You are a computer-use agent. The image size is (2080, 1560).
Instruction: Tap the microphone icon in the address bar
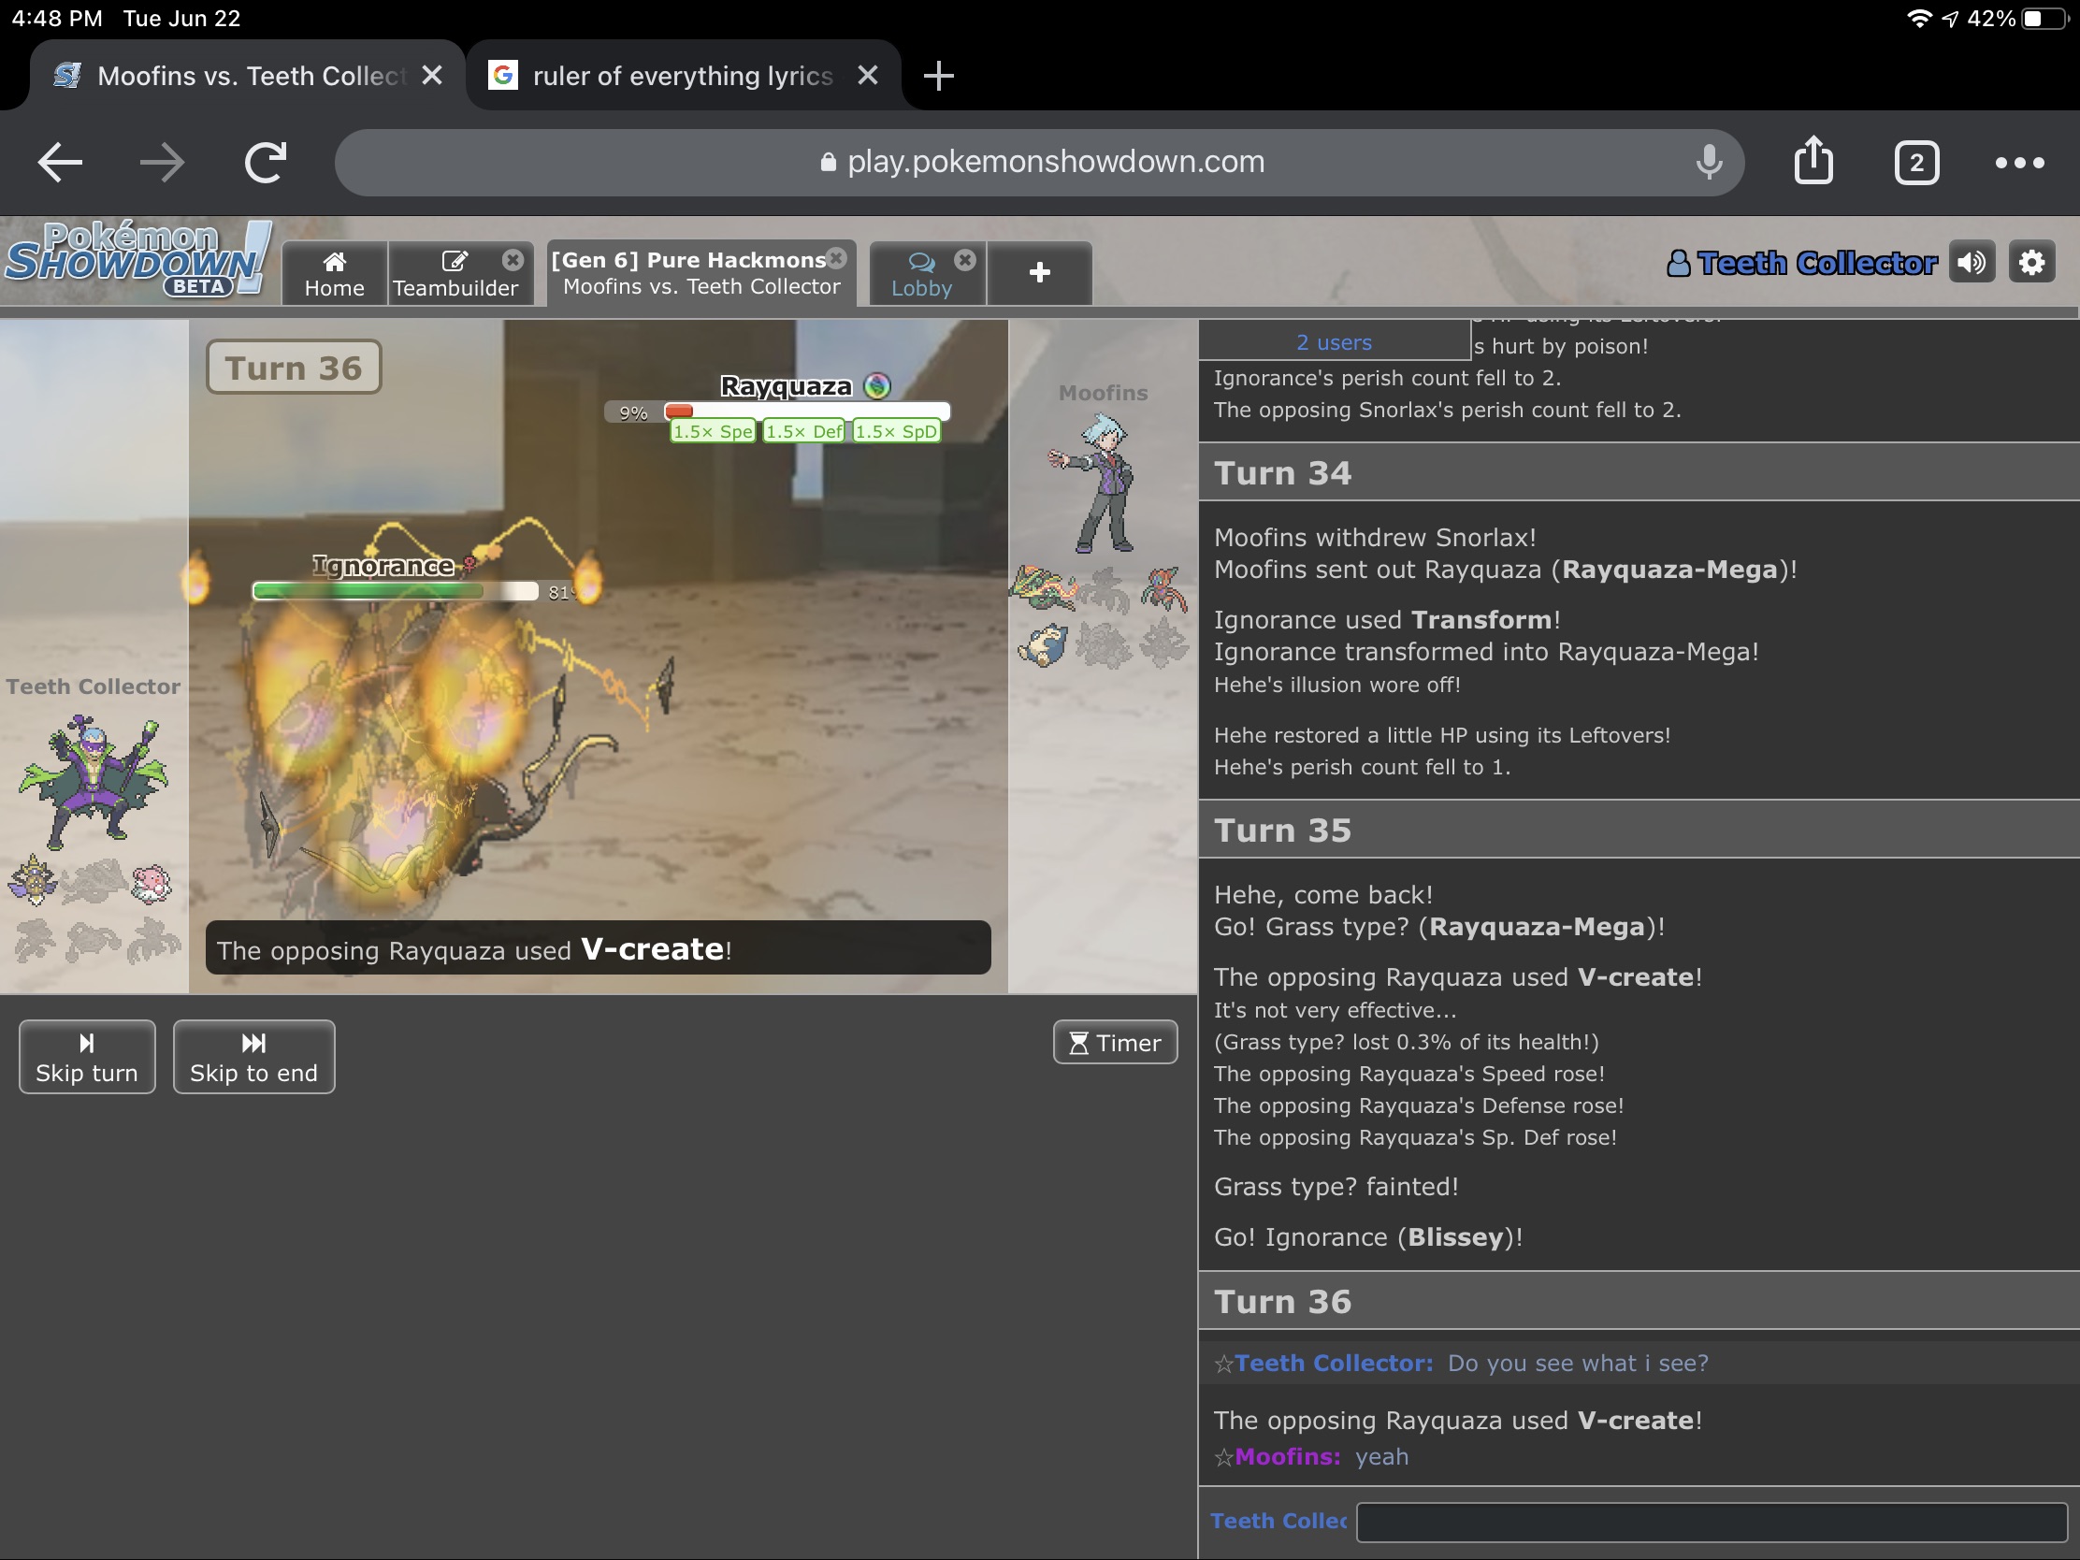1709,162
